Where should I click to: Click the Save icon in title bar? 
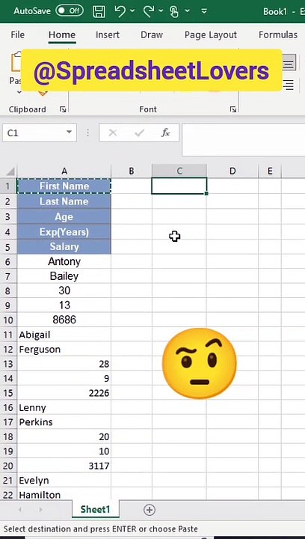tap(99, 11)
